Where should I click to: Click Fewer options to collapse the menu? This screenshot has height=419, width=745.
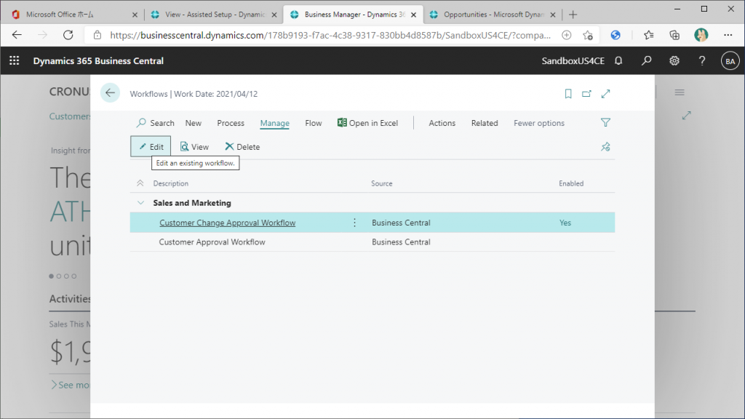coord(539,123)
